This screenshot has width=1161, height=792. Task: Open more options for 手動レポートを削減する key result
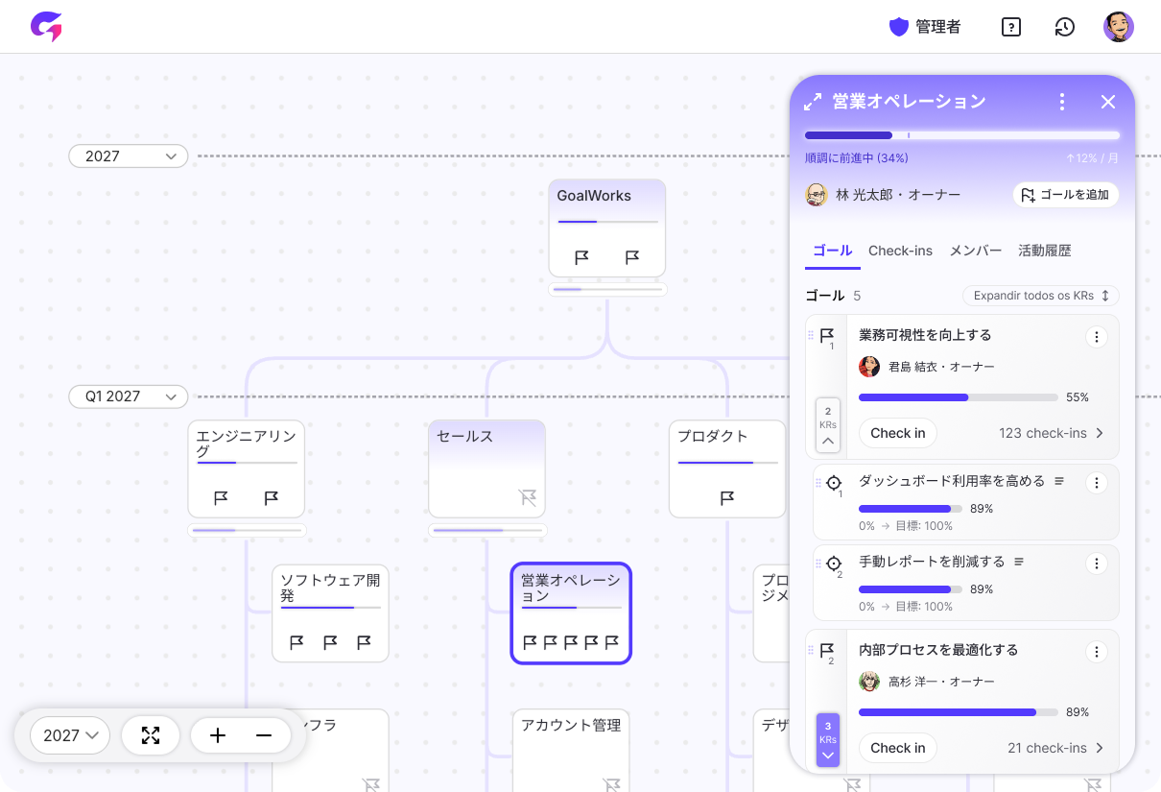pos(1096,564)
